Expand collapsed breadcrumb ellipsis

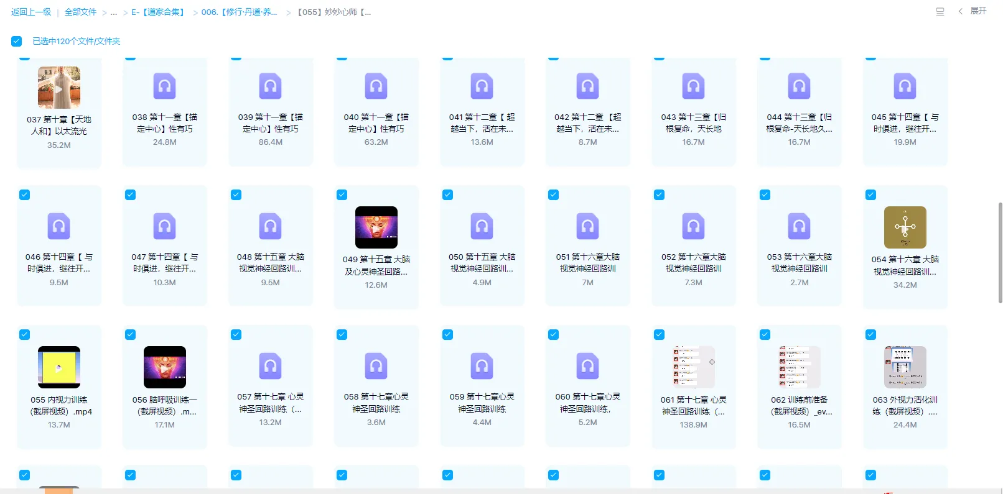tap(114, 12)
